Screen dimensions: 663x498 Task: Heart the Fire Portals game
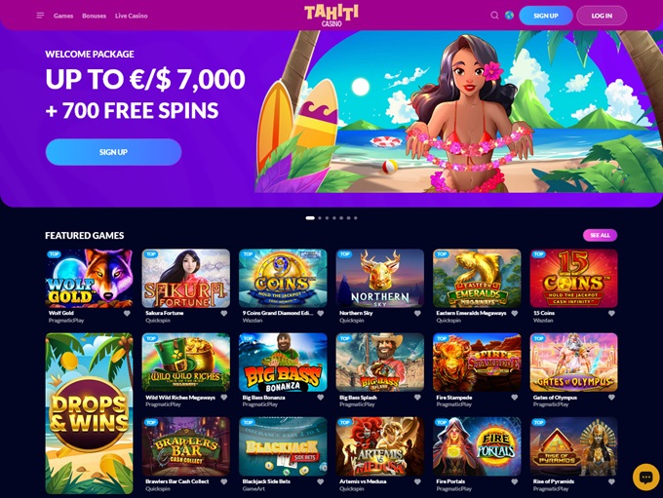515,481
